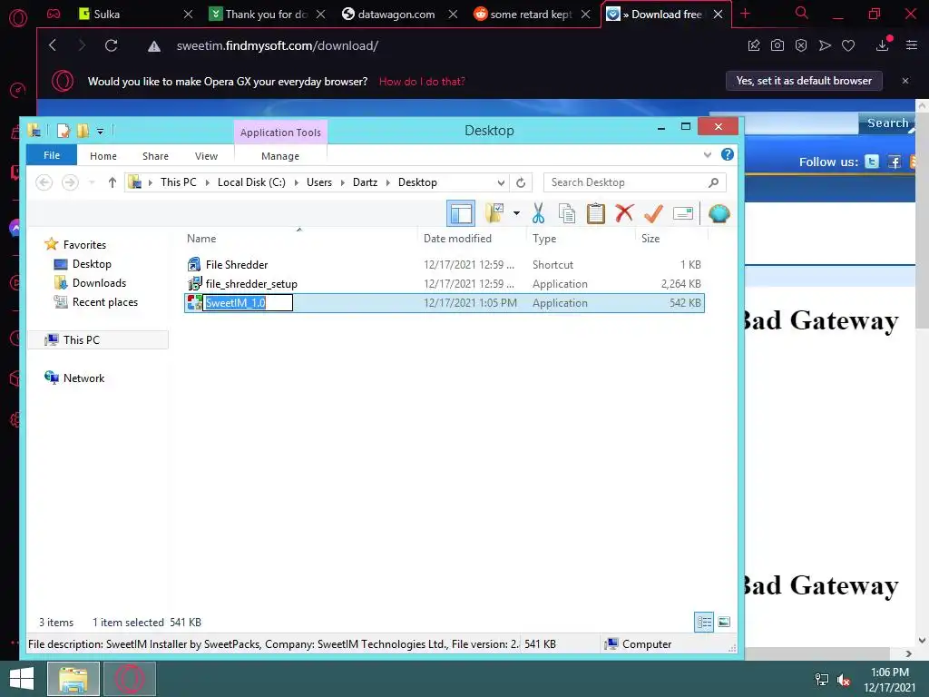Select file_shredder_setup application
The image size is (929, 697).
[x=445, y=284]
